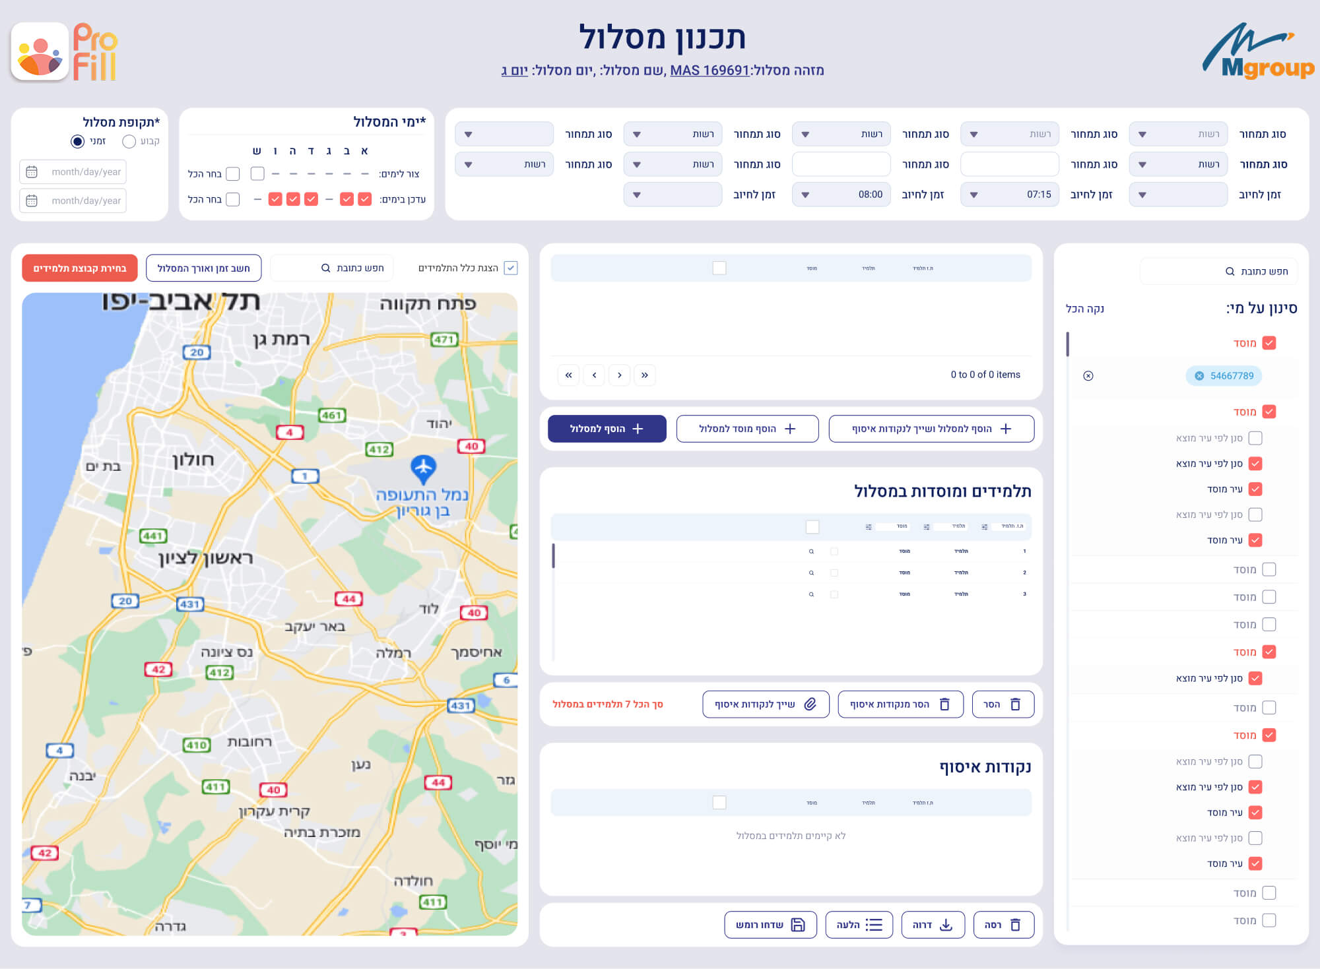This screenshot has width=1320, height=969.
Task: Click the save floppy-disk icon in bottom toolbar
Action: (798, 925)
